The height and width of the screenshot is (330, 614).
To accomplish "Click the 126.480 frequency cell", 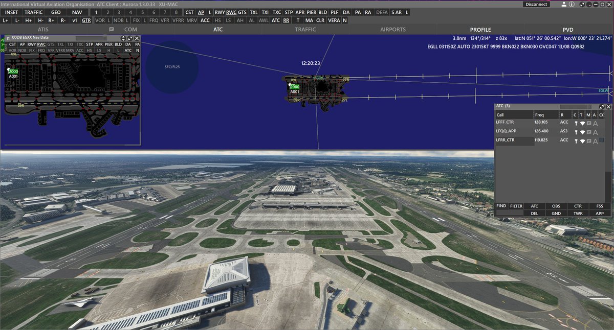I will coord(541,131).
